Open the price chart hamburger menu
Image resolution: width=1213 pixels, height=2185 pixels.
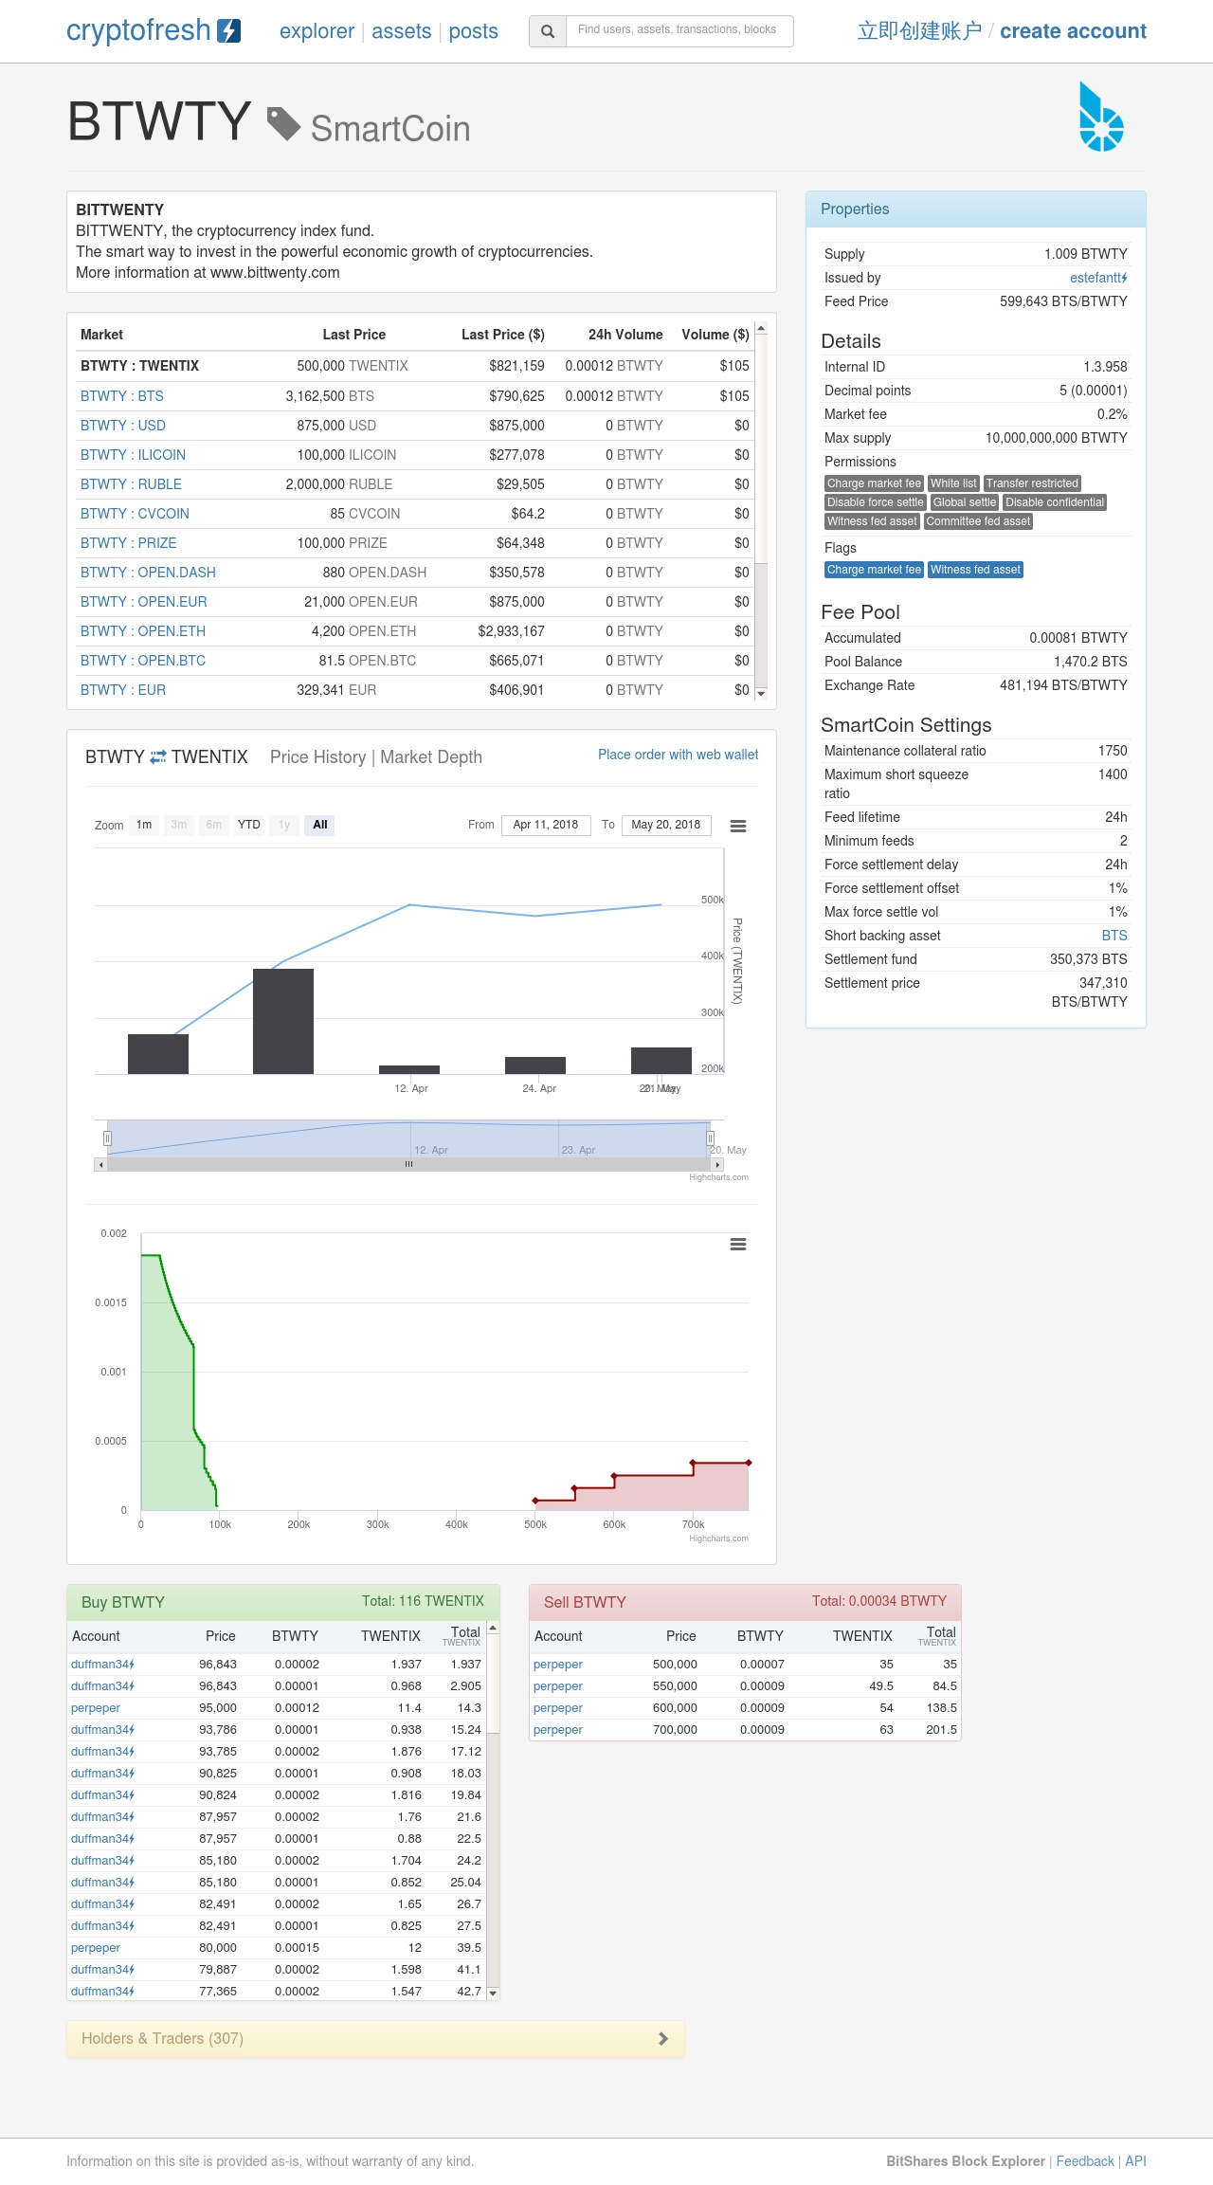click(x=738, y=826)
